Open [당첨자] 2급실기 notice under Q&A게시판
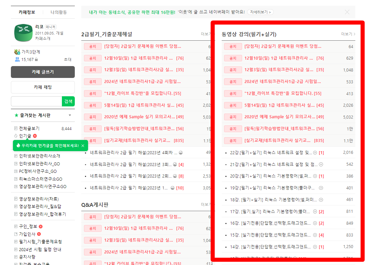373x265 pixels. [x=142, y=217]
